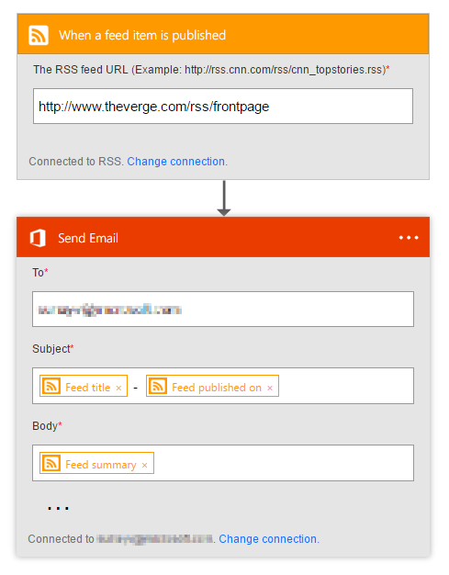Change connection for RSS trigger
449x575 pixels.
tap(177, 162)
